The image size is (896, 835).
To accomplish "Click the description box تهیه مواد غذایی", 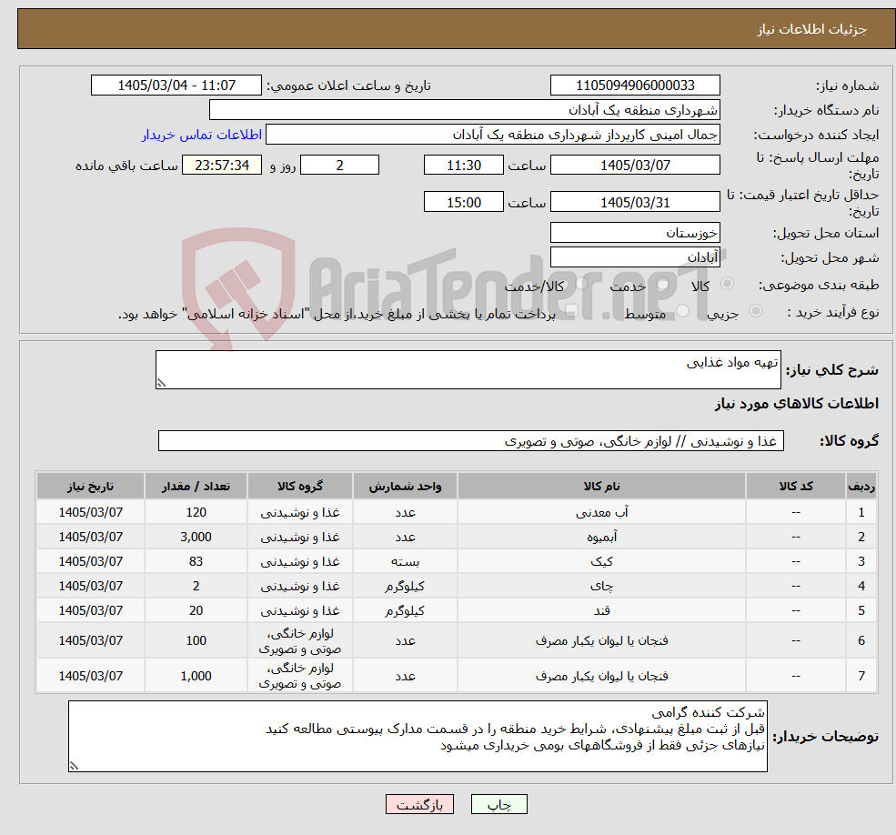I will pos(468,370).
